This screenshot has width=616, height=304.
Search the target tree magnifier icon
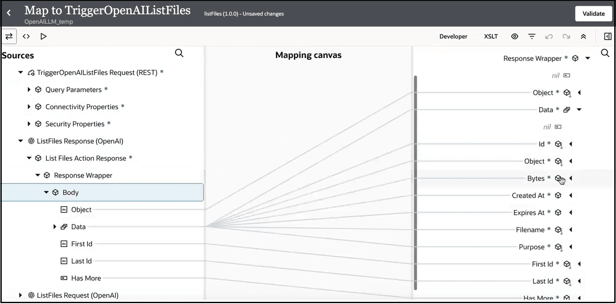(605, 53)
